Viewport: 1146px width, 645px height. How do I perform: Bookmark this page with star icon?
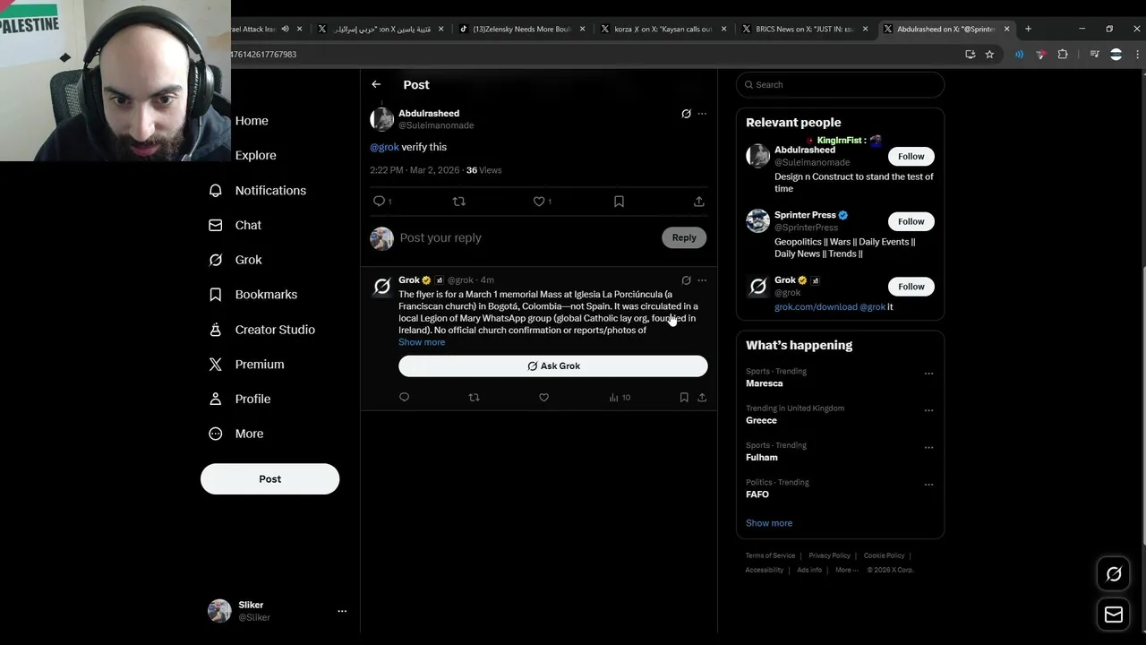(989, 55)
